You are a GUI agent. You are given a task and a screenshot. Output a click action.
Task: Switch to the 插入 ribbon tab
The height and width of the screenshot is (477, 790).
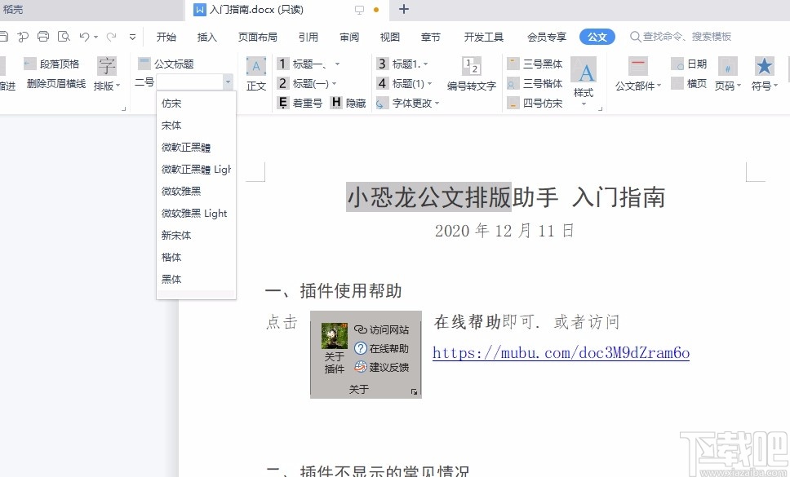pos(206,36)
